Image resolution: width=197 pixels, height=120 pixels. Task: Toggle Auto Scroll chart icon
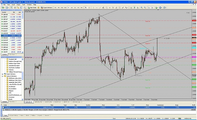coord(149,8)
